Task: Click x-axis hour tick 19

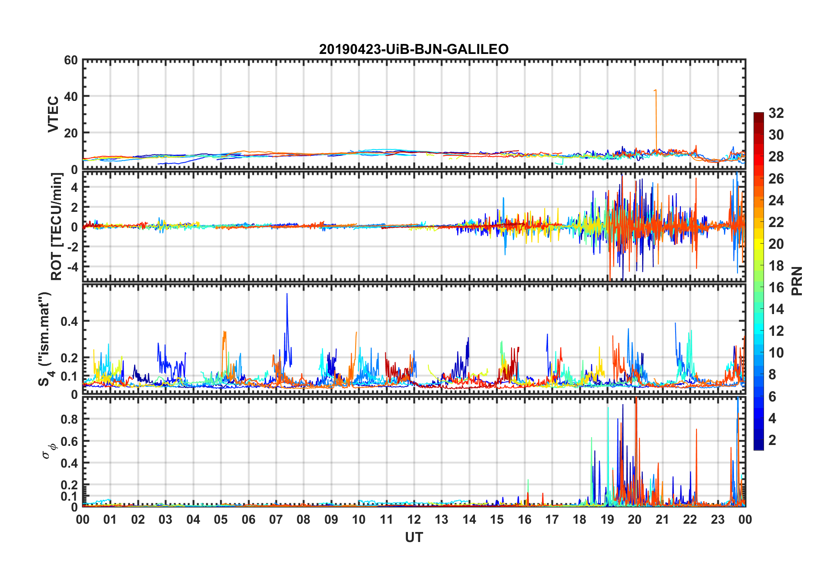Action: (x=607, y=519)
